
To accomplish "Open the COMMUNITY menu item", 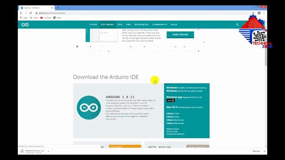I will [160, 24].
